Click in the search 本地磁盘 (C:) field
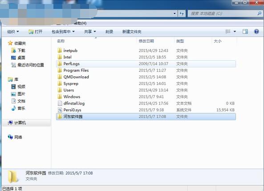The height and width of the screenshot is (191, 264). [222, 13]
